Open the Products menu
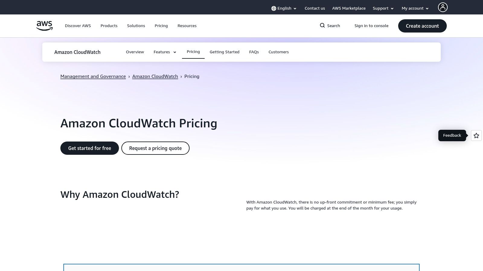483x271 pixels. coord(109,26)
